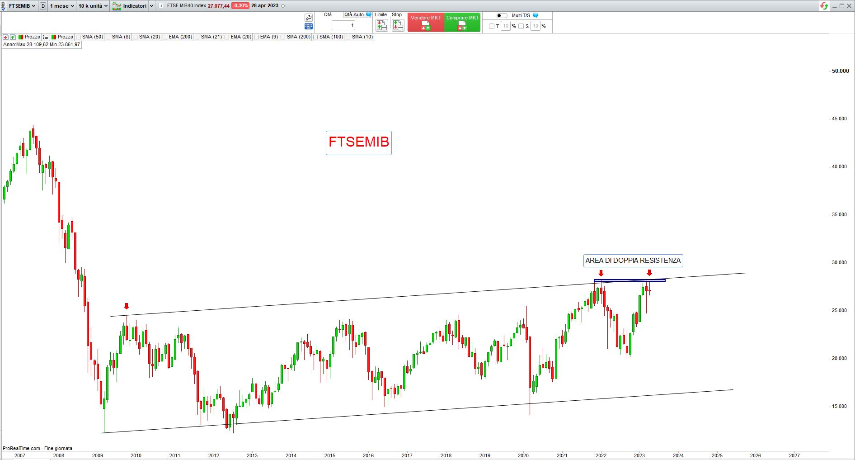Enable the T percent checkbox

point(492,26)
